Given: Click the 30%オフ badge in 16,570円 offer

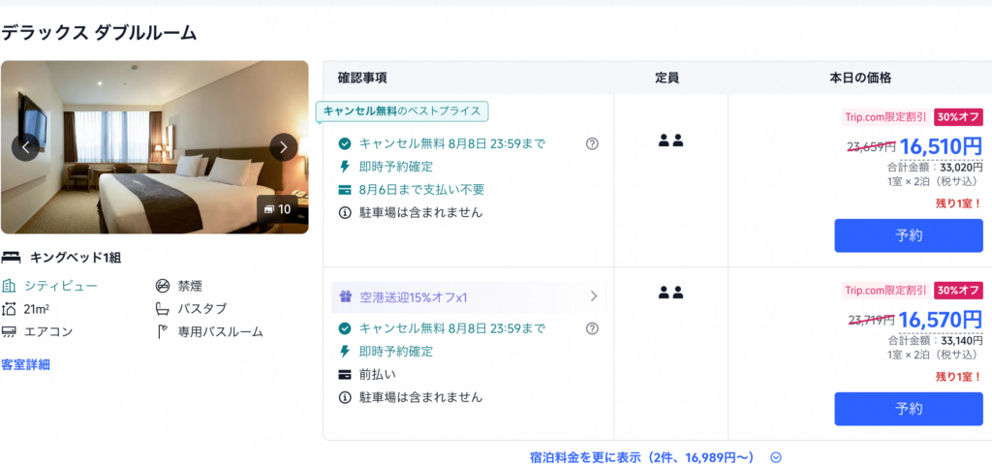Looking at the screenshot, I should click(x=958, y=291).
